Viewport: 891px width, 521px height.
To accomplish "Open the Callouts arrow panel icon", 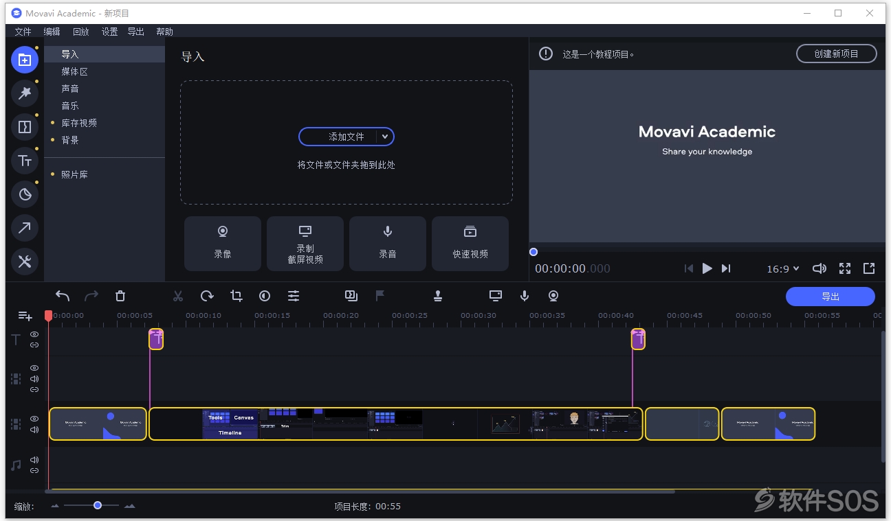I will click(25, 228).
